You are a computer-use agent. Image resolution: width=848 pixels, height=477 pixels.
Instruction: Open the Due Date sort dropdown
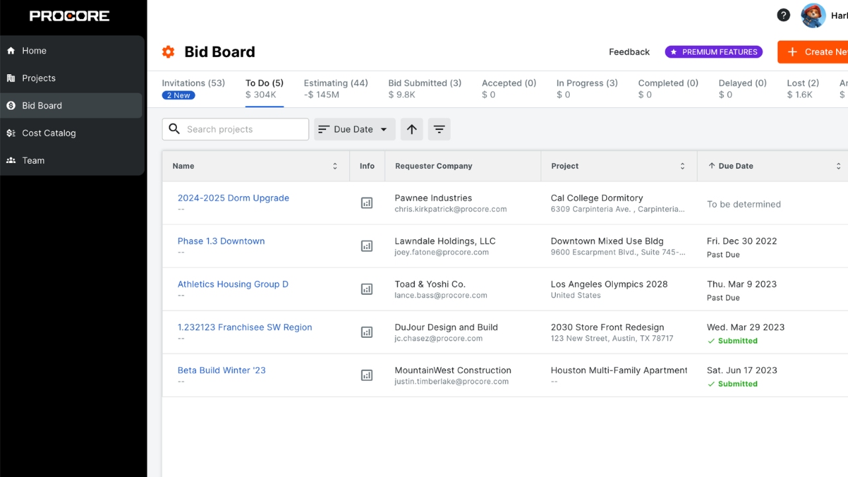354,129
